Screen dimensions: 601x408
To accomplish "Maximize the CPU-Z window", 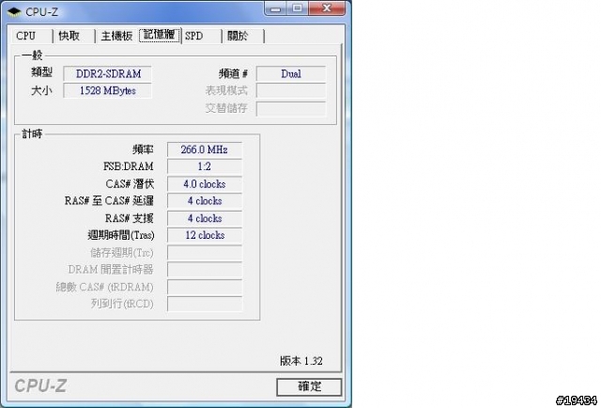I will coord(298,8).
